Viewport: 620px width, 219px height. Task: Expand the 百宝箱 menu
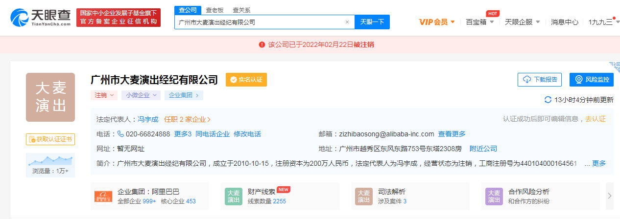(x=480, y=22)
